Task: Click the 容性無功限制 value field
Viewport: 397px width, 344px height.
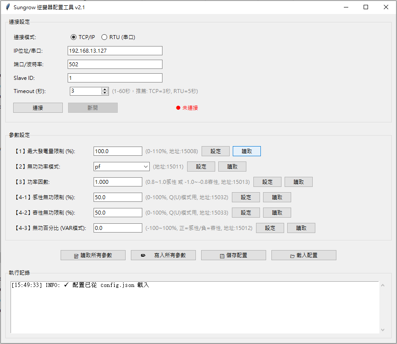Action: (x=118, y=213)
